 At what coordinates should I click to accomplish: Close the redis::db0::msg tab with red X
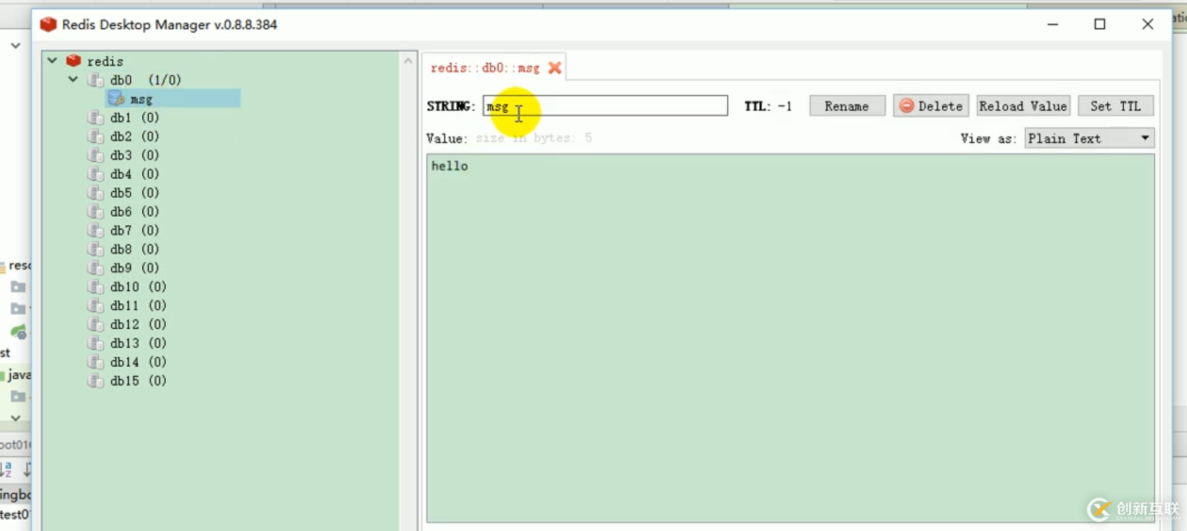point(555,68)
